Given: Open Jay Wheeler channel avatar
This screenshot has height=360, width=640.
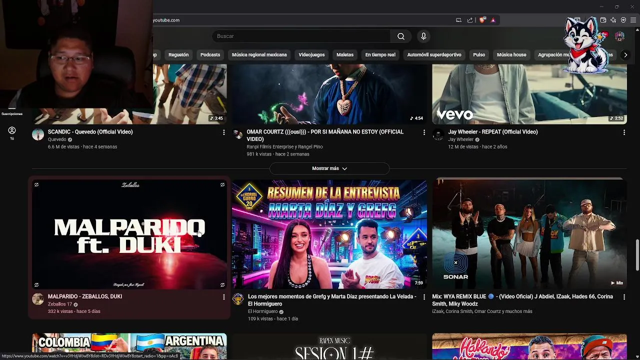Looking at the screenshot, I should coord(438,134).
